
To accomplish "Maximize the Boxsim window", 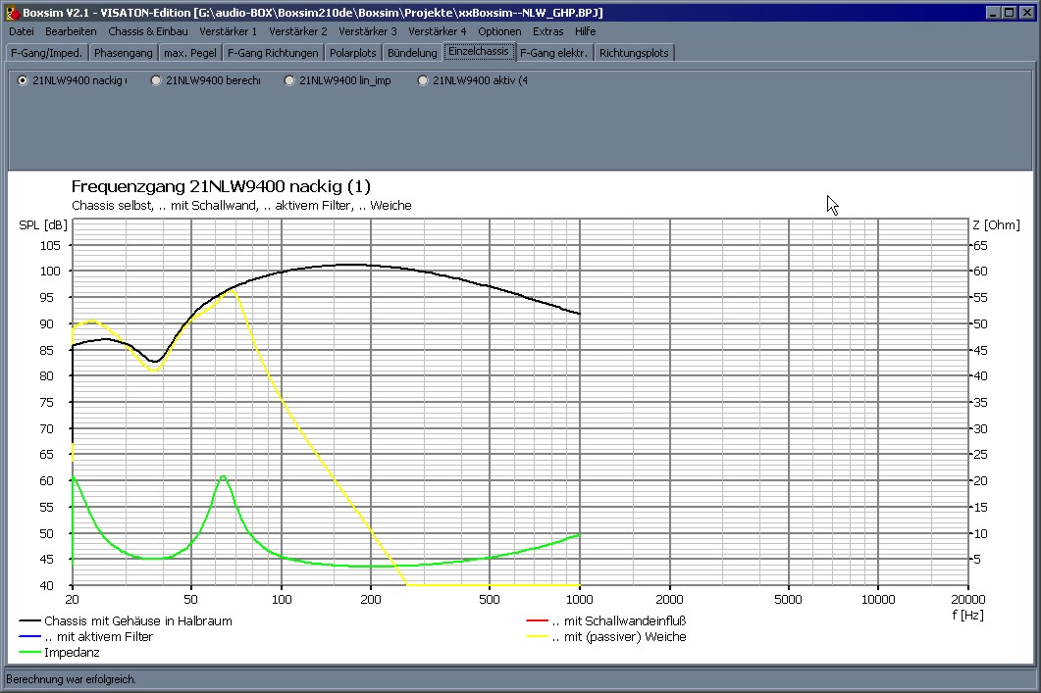I will [x=1010, y=13].
